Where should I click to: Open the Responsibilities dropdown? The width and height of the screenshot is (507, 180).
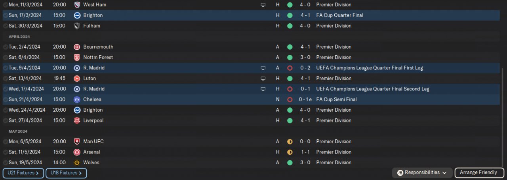tap(422, 172)
